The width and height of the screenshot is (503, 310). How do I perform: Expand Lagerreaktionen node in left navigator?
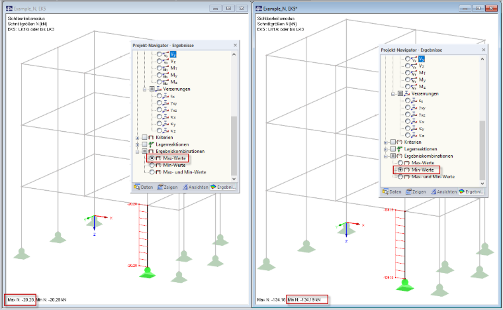[x=137, y=144]
